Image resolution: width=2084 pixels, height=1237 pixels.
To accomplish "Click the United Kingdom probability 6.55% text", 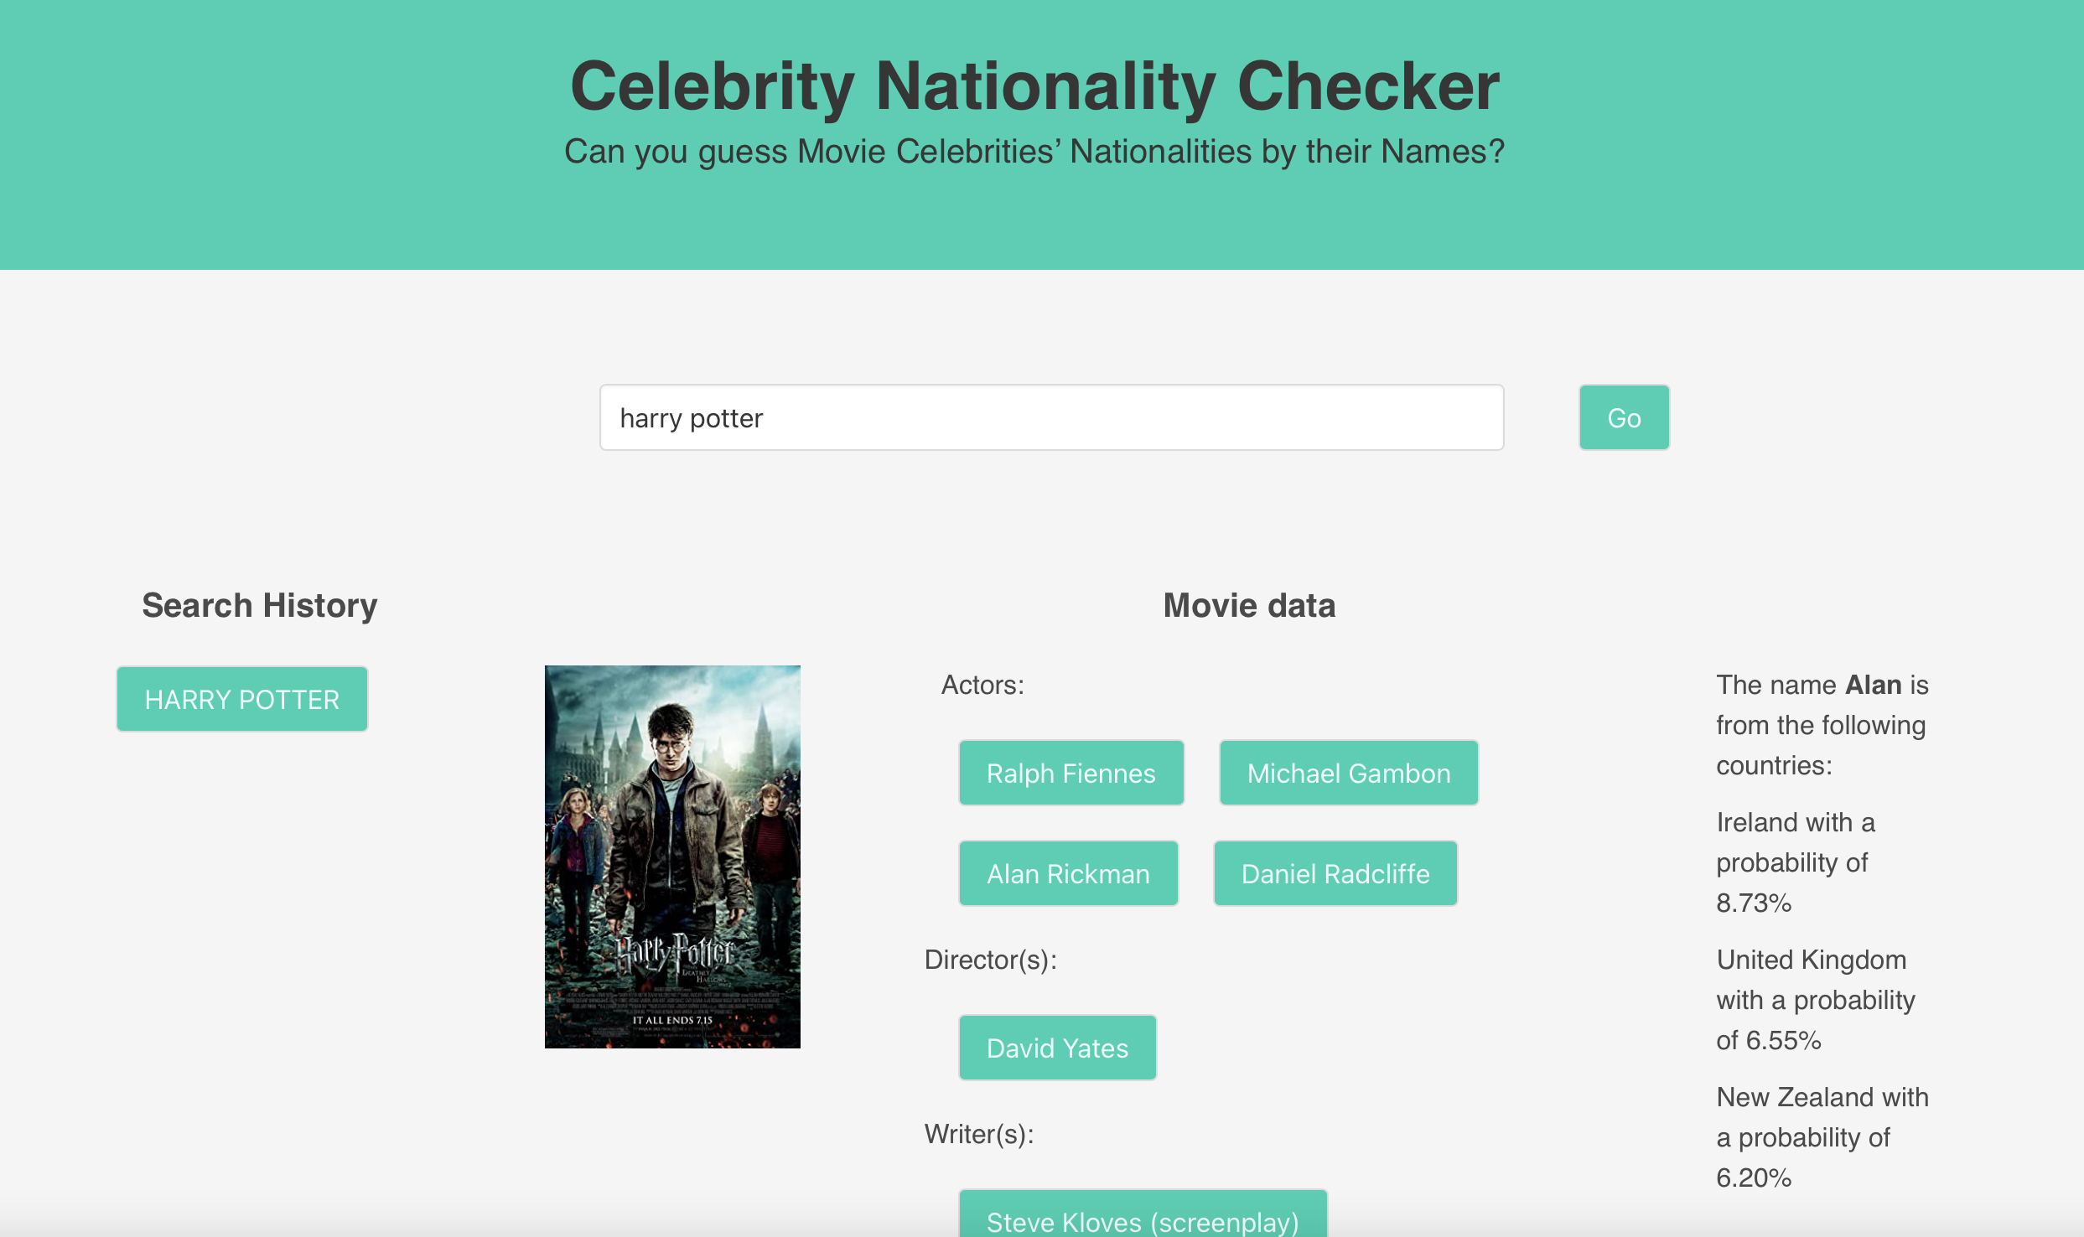I will coord(1816,1000).
